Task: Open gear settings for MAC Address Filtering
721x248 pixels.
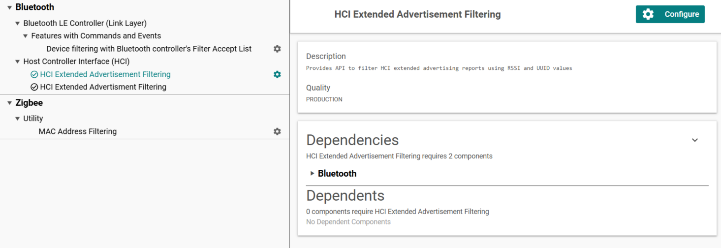Action: 277,131
